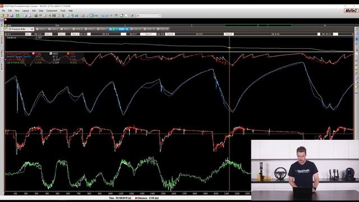This screenshot has height=202, width=359.
Task: Click the white lap color box in legend
Action: point(51,54)
